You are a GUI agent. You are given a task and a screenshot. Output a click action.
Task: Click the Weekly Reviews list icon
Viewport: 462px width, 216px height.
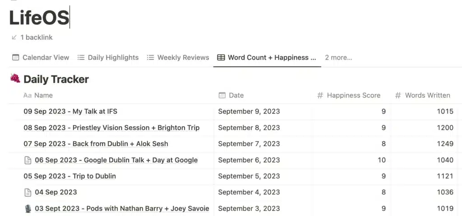click(151, 57)
